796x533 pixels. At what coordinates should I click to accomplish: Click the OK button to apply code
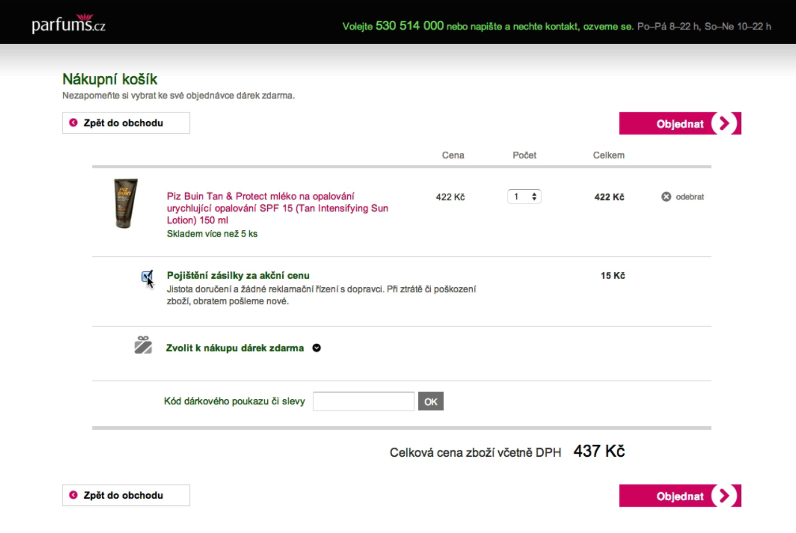point(431,401)
